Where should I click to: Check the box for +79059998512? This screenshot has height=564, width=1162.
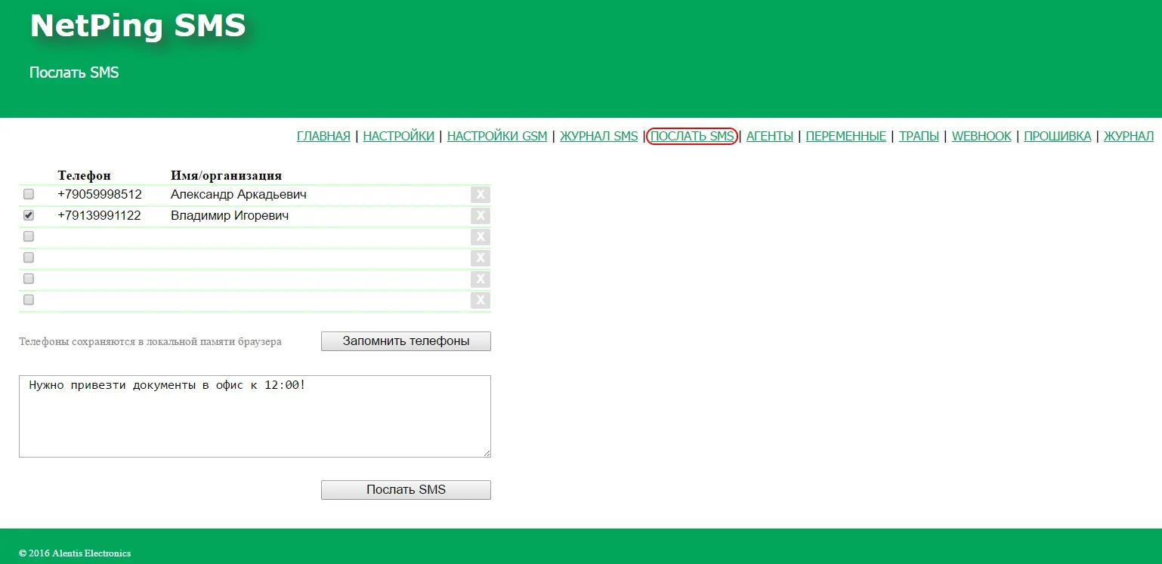29,194
